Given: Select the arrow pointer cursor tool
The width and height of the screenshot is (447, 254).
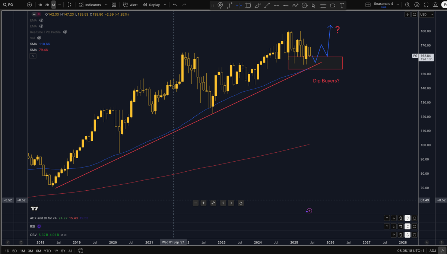Looking at the screenshot, I should point(314,5).
